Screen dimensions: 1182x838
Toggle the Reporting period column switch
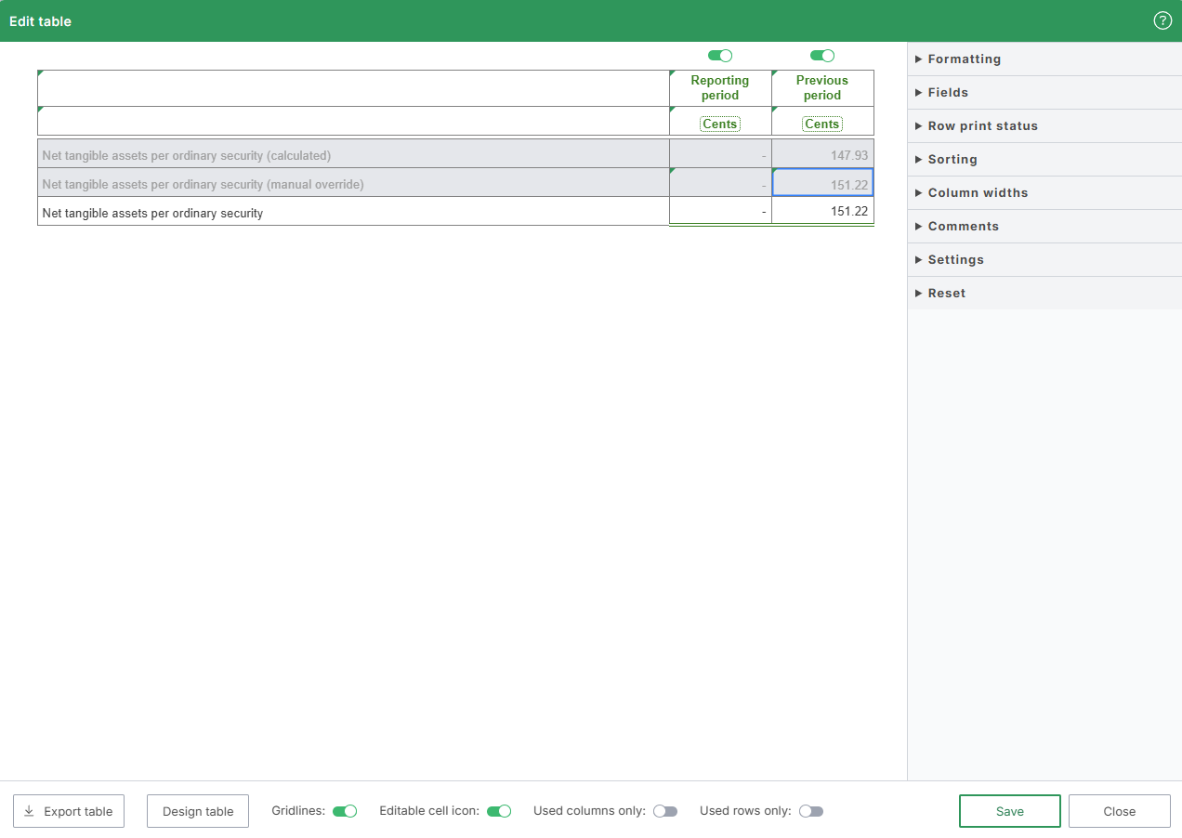point(720,56)
